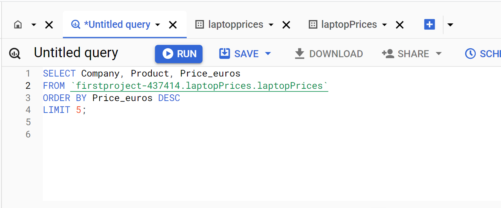
Task: Expand the Save dropdown arrow
Action: tap(268, 54)
